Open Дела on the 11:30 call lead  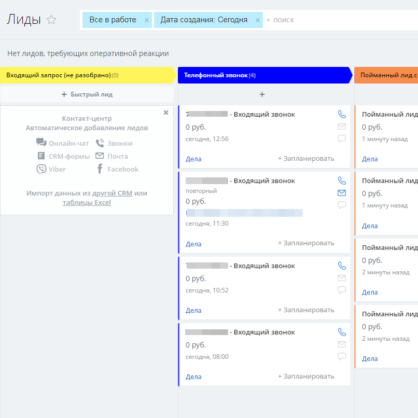pyautogui.click(x=193, y=244)
